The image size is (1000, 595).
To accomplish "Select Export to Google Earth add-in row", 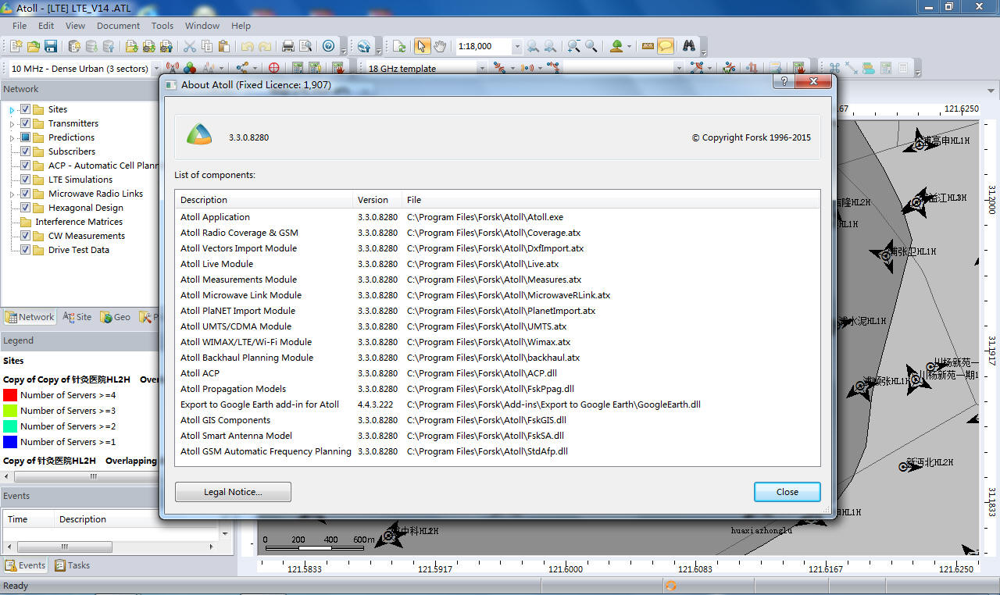I will [498, 404].
